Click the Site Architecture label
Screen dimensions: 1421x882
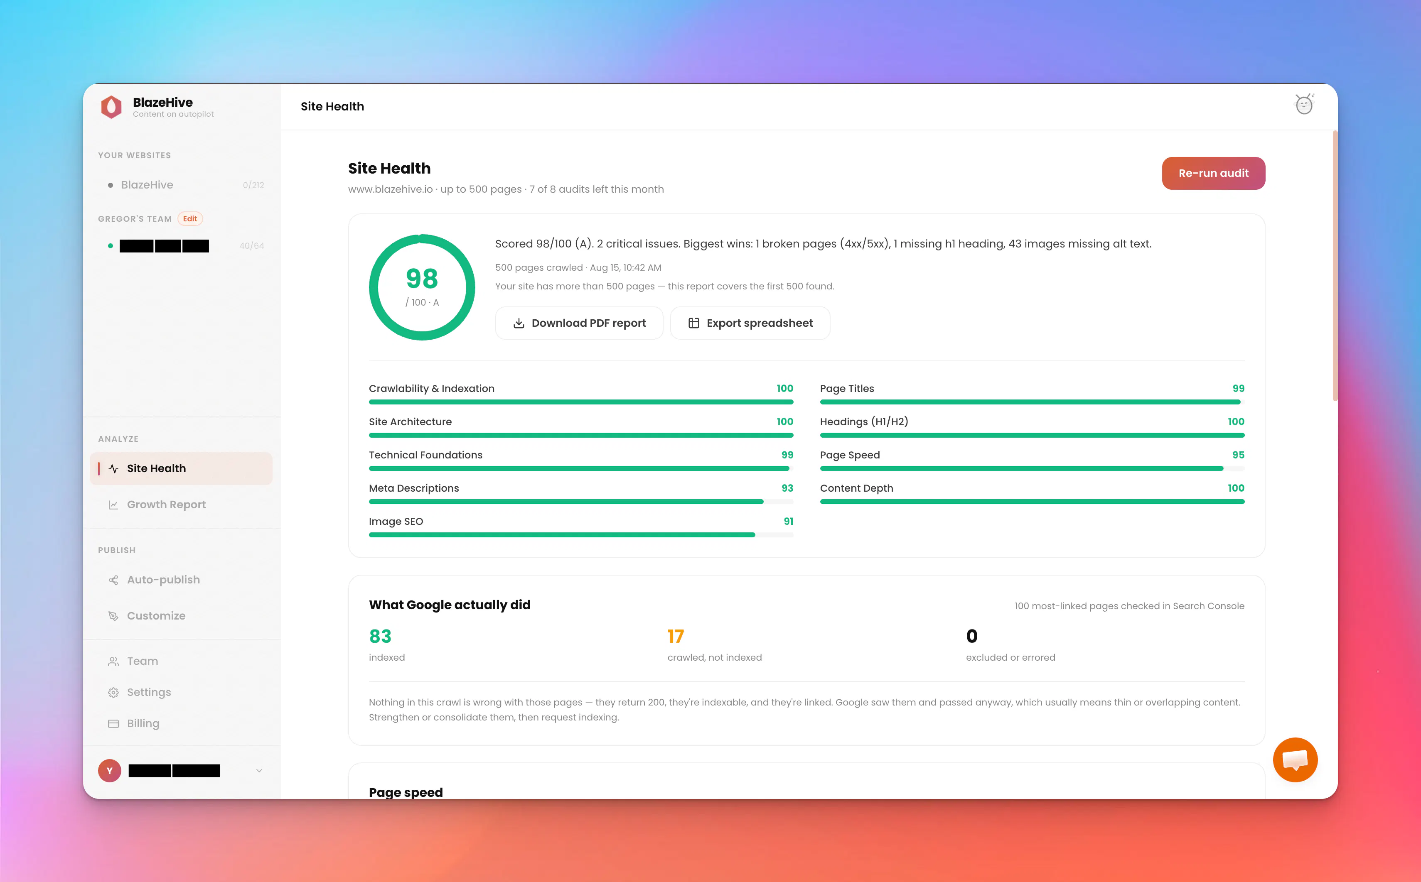(410, 422)
